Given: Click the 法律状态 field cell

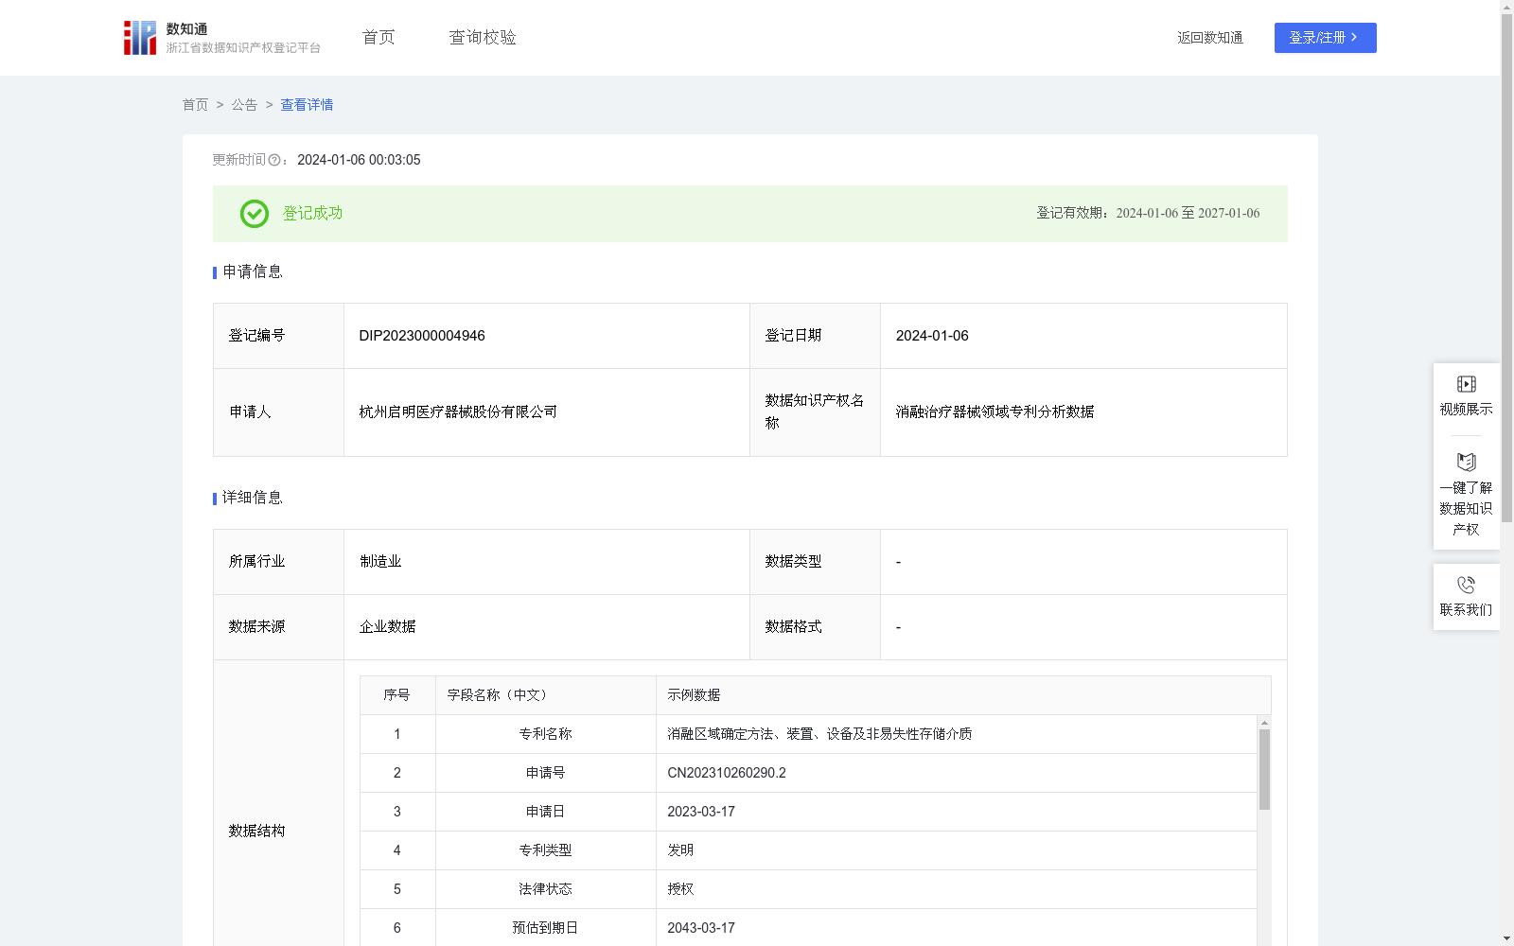Looking at the screenshot, I should (x=546, y=889).
